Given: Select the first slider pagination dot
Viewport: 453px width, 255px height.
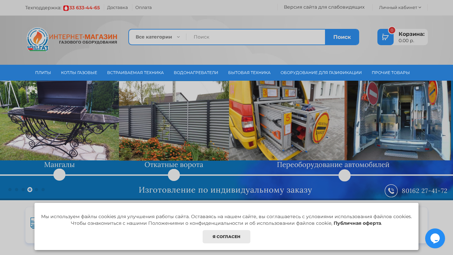Looking at the screenshot, I should (10, 190).
